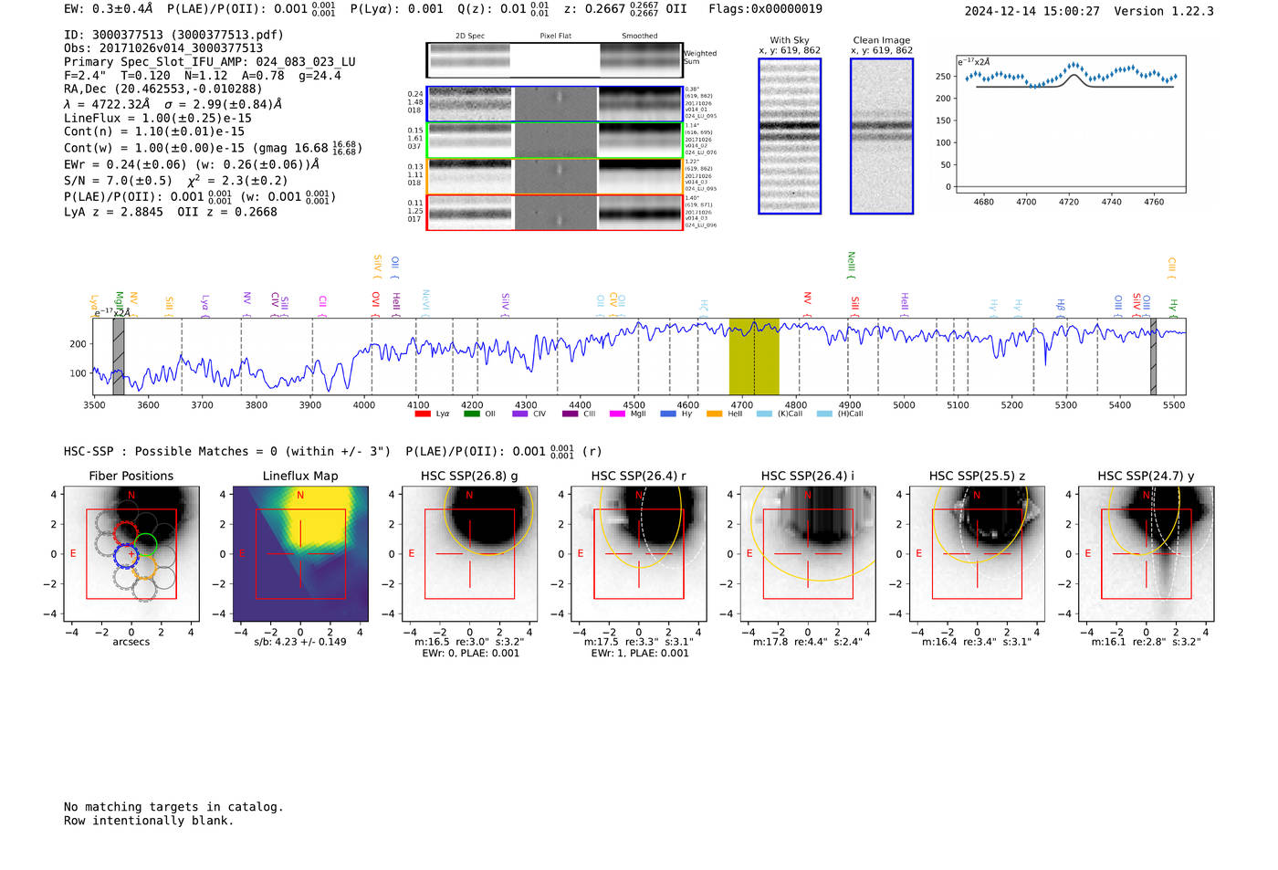Screen dimensions: 1278x870
Task: Click 'No matching targets in catalog.' text
Action: [x=173, y=807]
